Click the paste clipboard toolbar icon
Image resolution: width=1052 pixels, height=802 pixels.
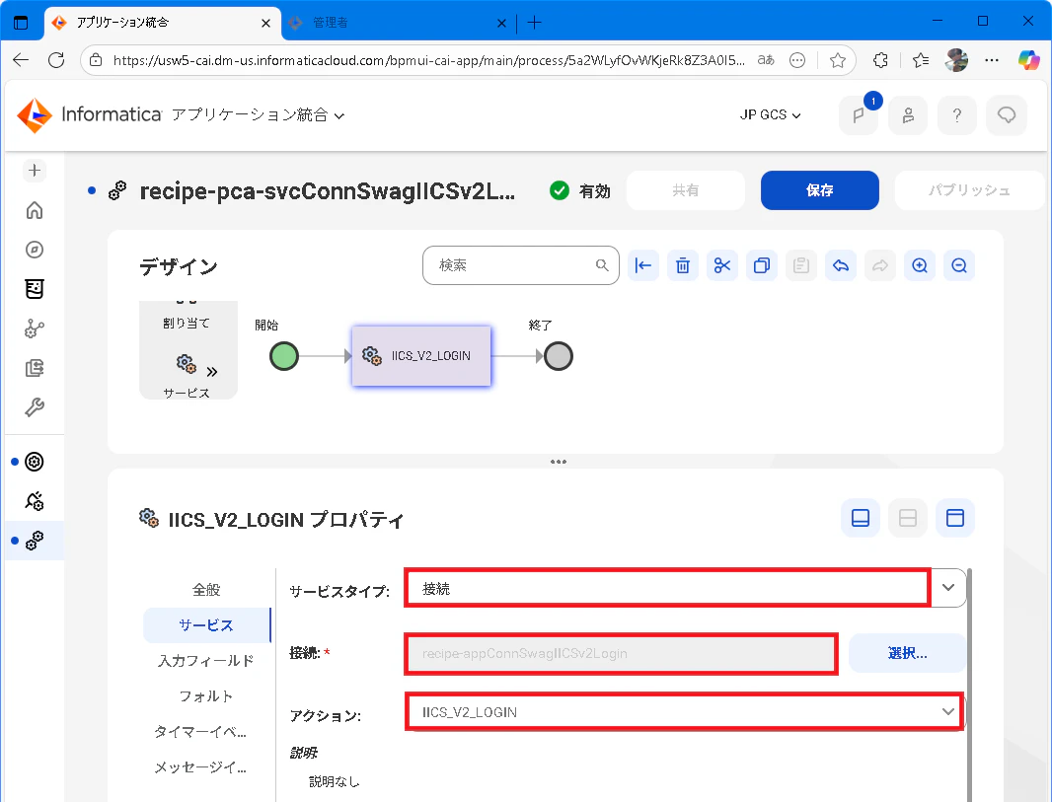[x=801, y=265]
